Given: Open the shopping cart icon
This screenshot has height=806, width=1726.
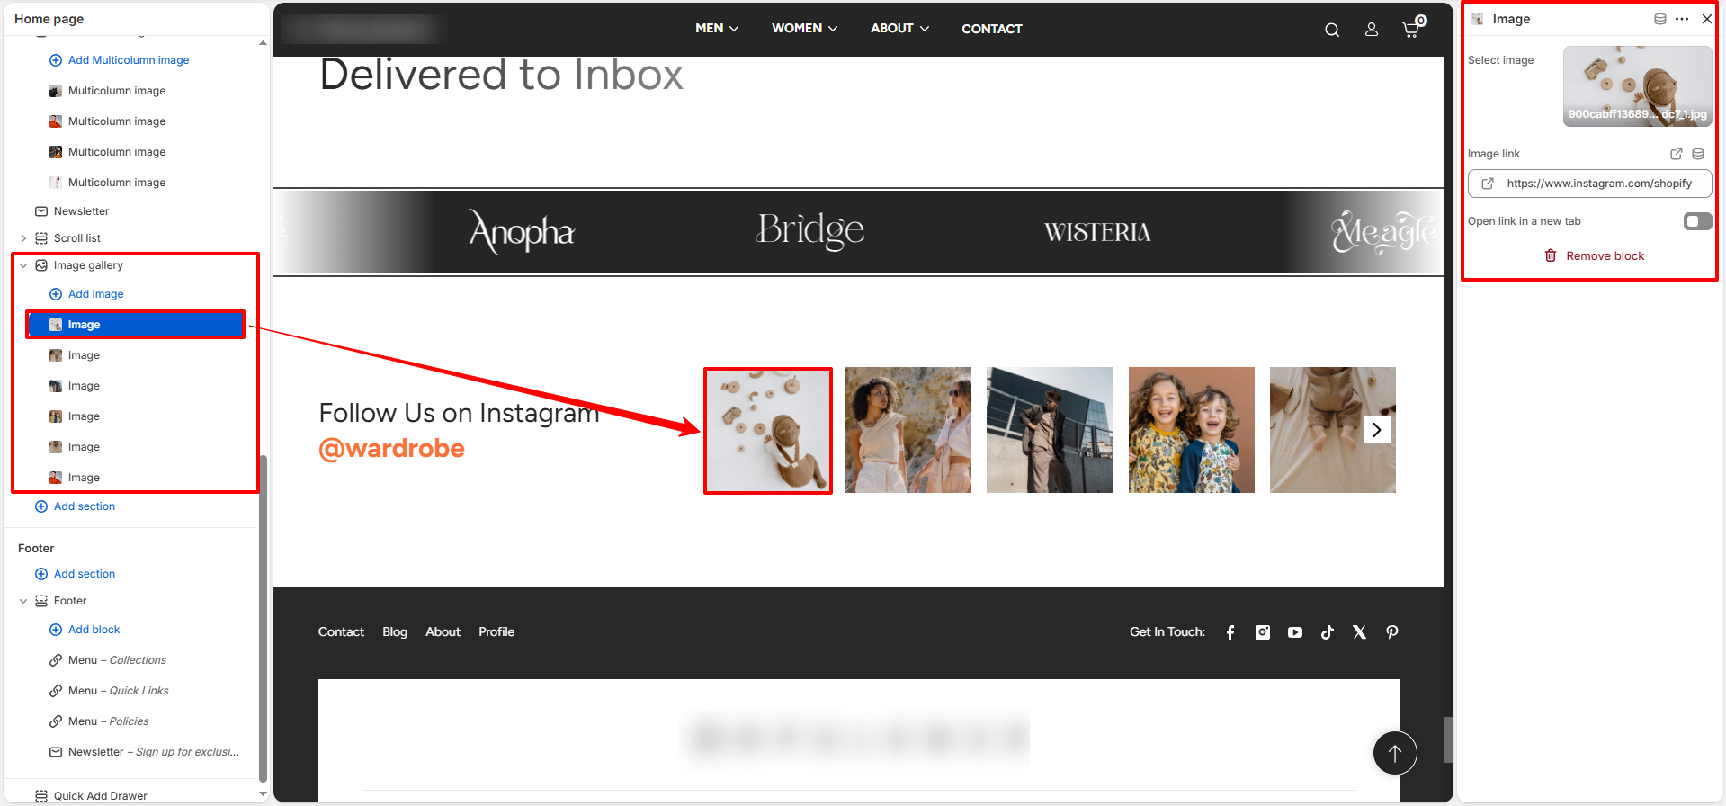Looking at the screenshot, I should click(1411, 30).
